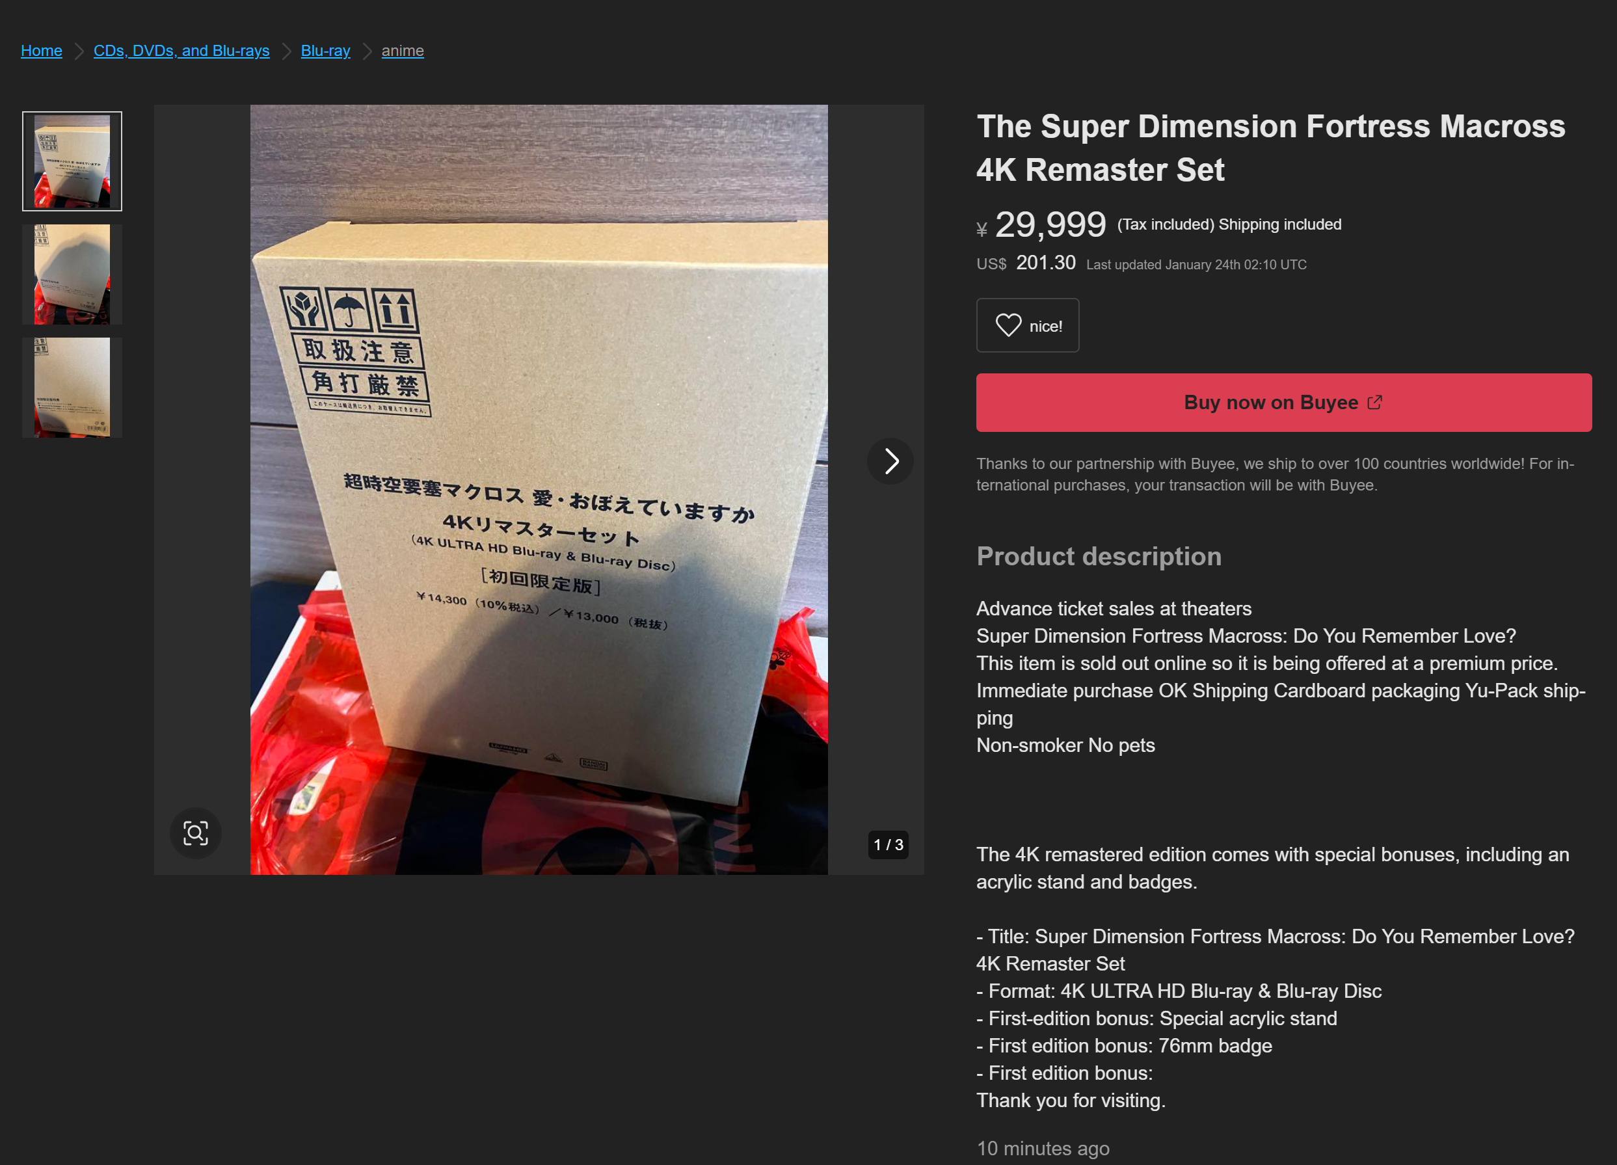Open the Blu-ray breadcrumb category
Image resolution: width=1617 pixels, height=1165 pixels.
(325, 51)
